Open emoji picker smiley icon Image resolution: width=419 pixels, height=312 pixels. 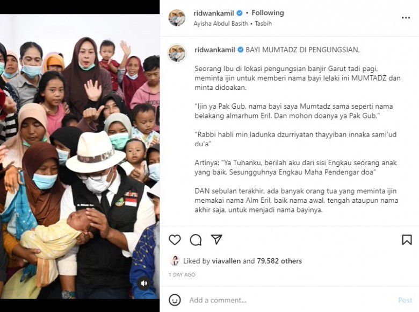[x=175, y=300]
